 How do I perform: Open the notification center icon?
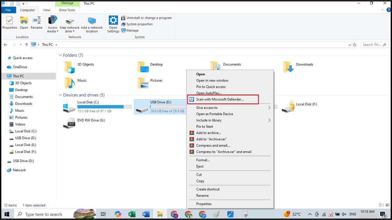tap(384, 214)
